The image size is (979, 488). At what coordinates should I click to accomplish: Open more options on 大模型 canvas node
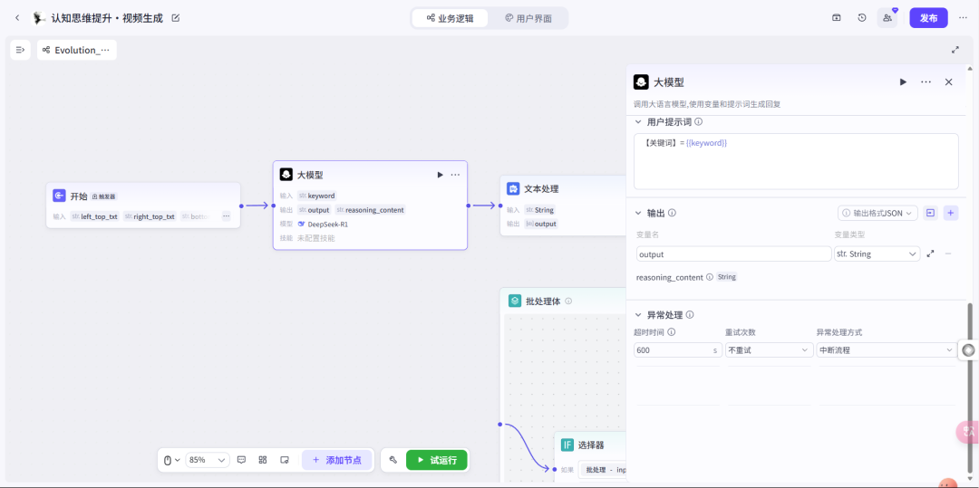(x=455, y=175)
